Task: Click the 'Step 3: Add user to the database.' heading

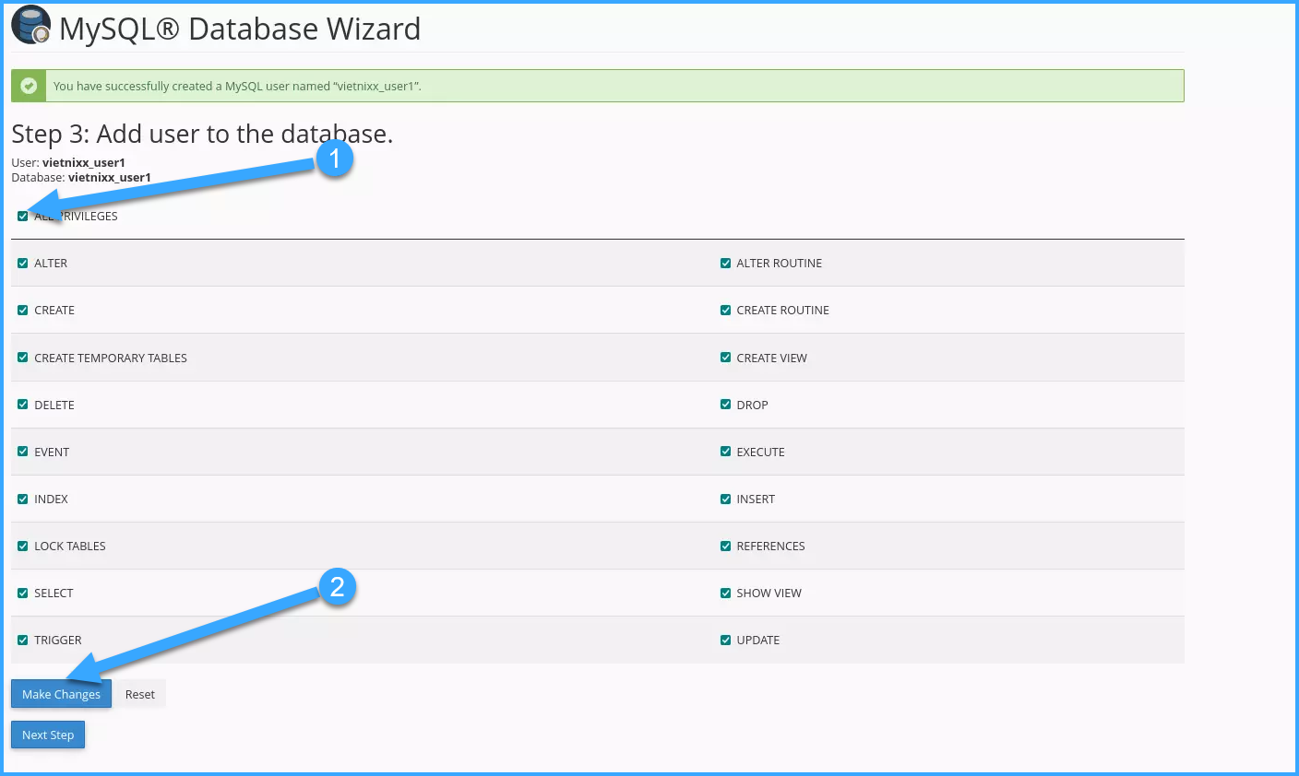Action: 202,135
